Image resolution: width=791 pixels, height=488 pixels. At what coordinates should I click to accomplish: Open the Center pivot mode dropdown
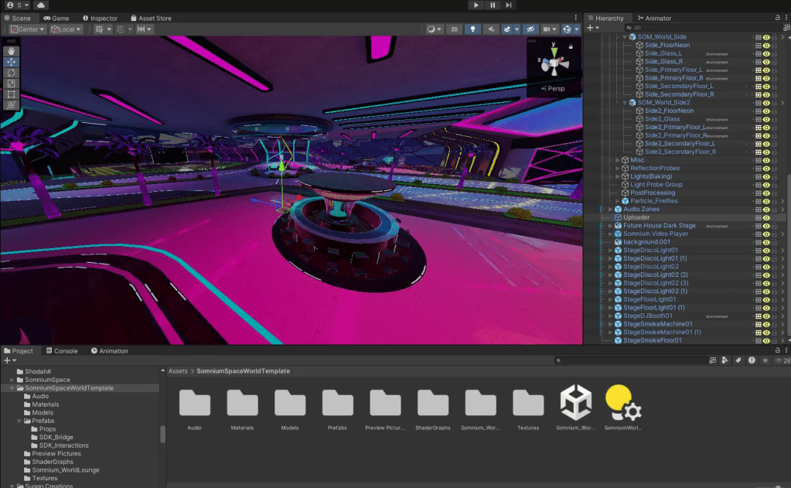[27, 29]
